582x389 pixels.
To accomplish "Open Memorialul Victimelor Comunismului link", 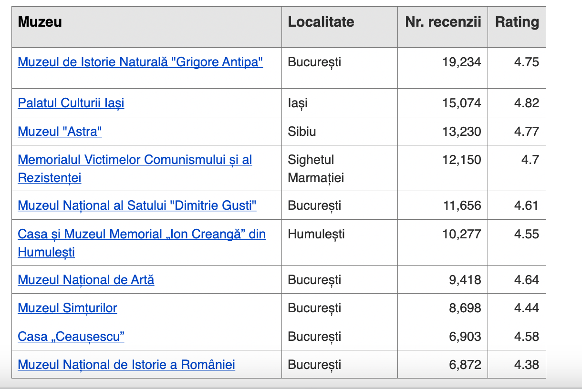I will tap(135, 160).
